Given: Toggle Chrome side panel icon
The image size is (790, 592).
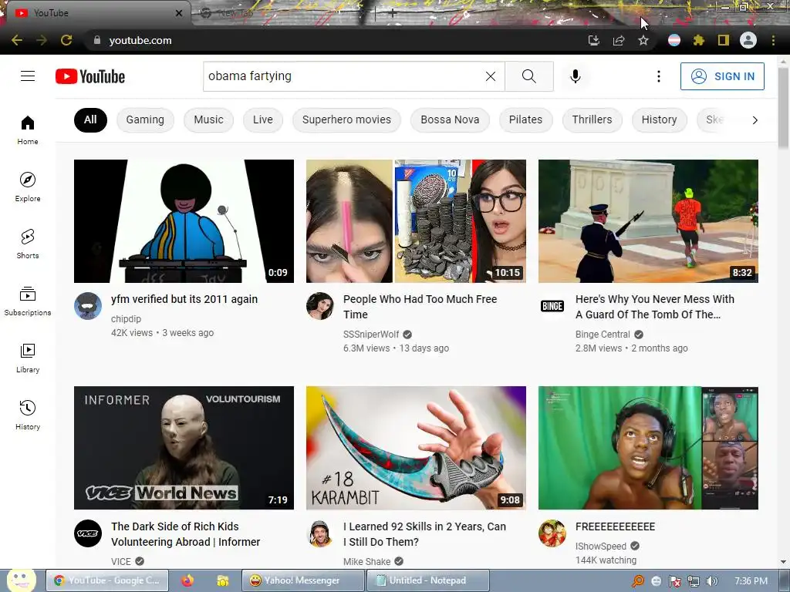Looking at the screenshot, I should (x=724, y=40).
